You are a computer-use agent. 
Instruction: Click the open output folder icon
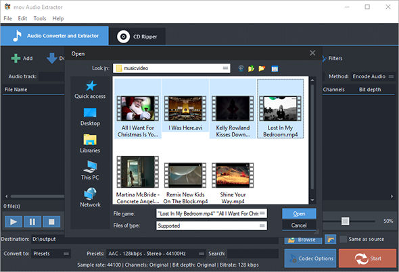[330, 239]
